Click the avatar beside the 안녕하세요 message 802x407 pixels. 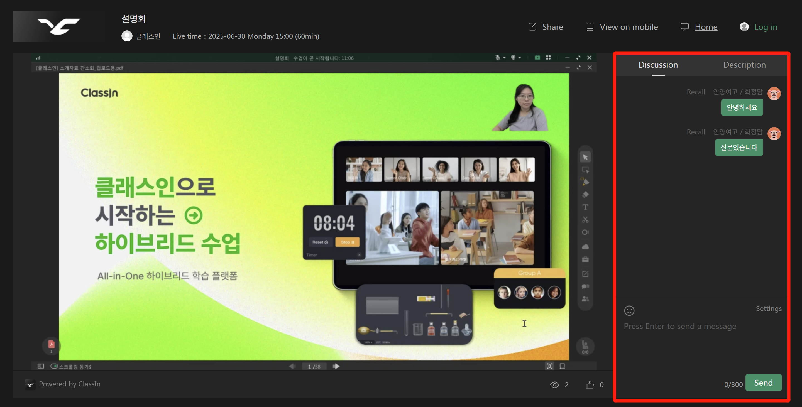774,93
